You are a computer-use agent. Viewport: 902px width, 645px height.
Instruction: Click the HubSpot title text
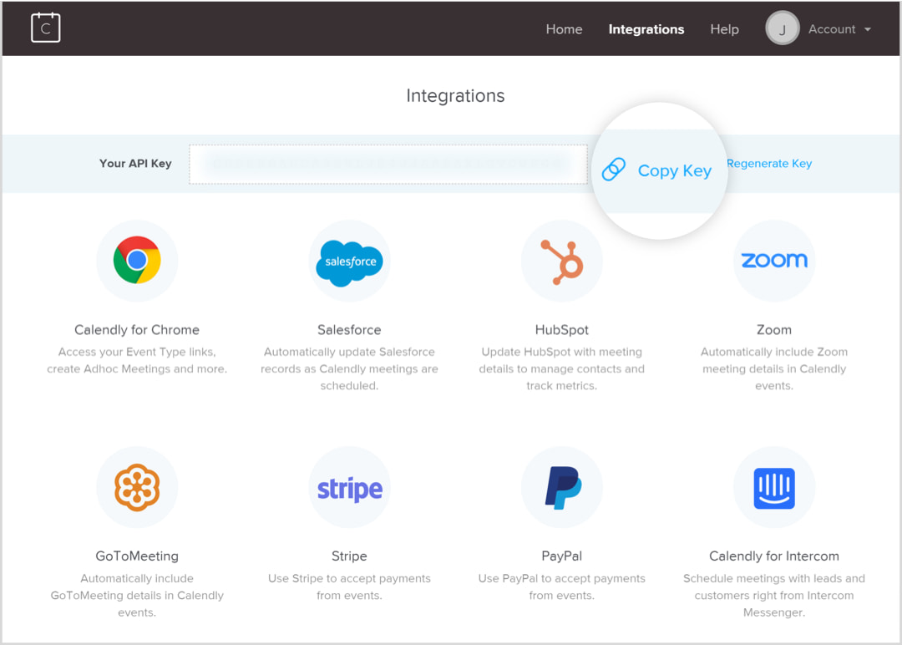(561, 330)
